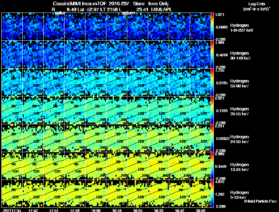Open the 13-24 keV panel in the 17:42 column
This screenshot has width=279, height=212.
point(33,166)
